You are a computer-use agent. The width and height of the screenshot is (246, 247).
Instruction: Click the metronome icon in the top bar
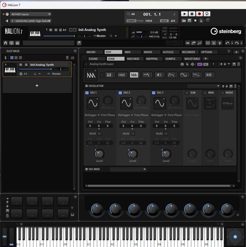pyautogui.click(x=201, y=20)
